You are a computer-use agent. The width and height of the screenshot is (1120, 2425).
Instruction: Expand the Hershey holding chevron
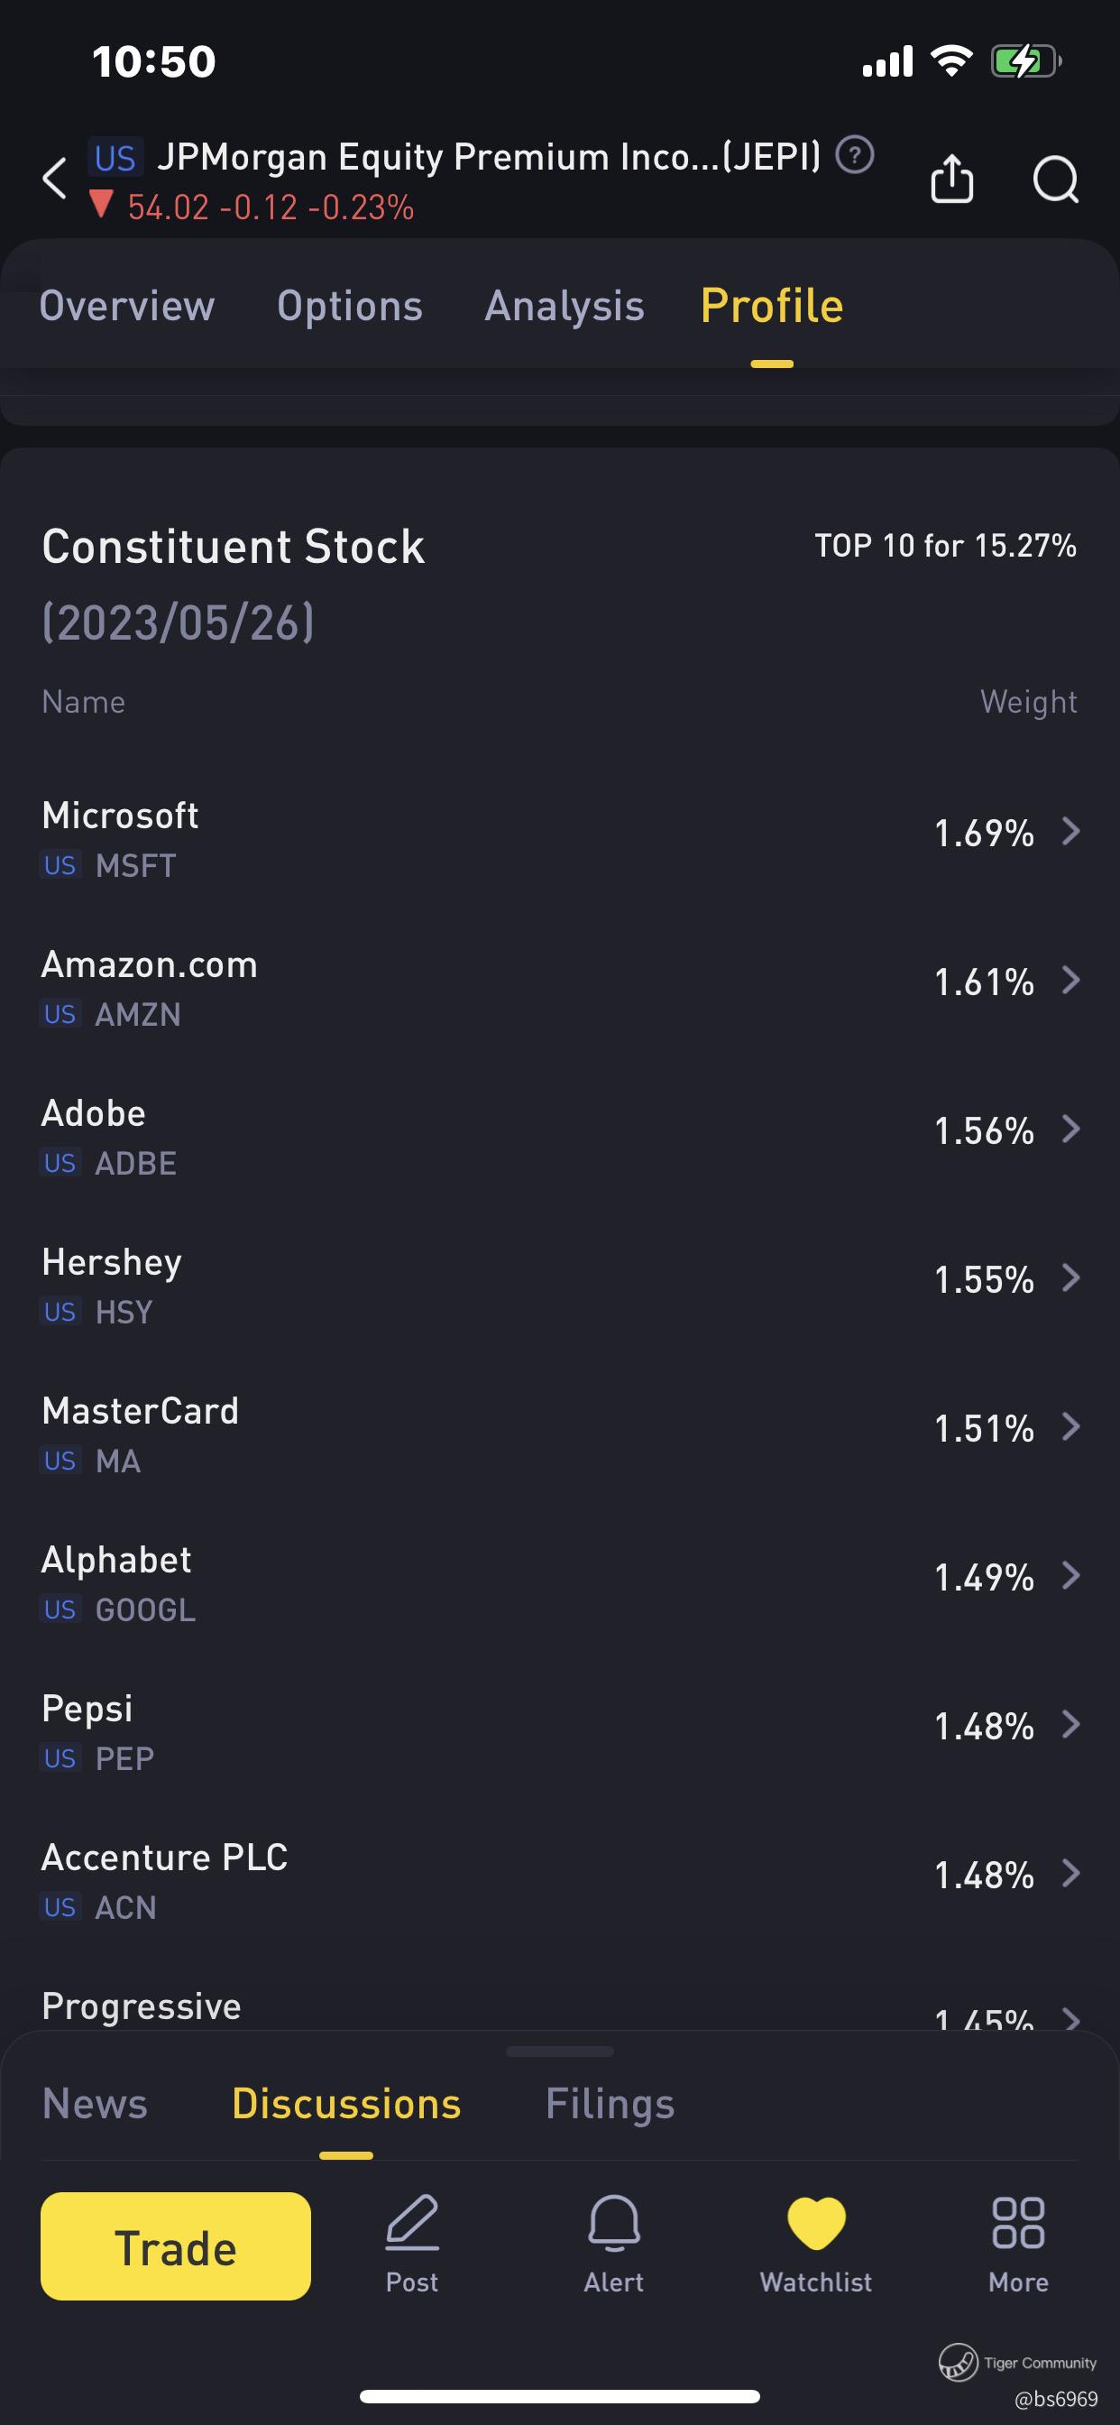pyautogui.click(x=1070, y=1277)
